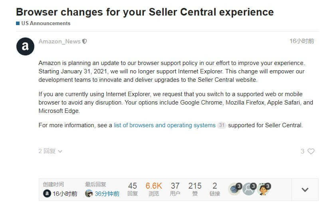This screenshot has width=335, height=209.
Task: Click the blue US Announcements category square
Action: pos(18,24)
